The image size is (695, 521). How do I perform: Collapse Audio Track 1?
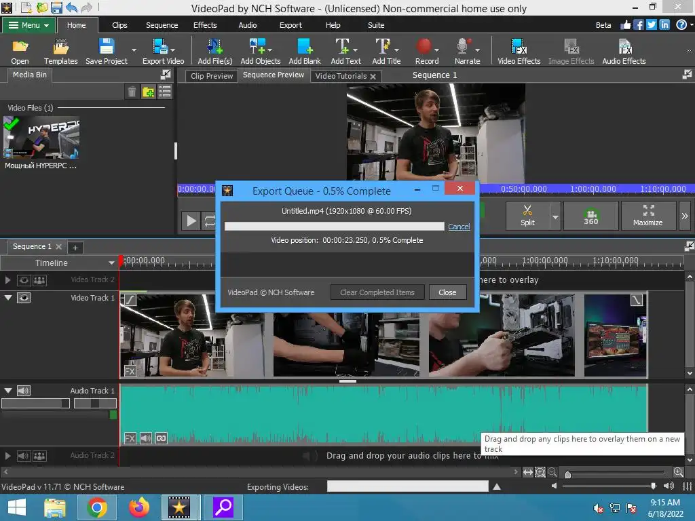pyautogui.click(x=8, y=390)
